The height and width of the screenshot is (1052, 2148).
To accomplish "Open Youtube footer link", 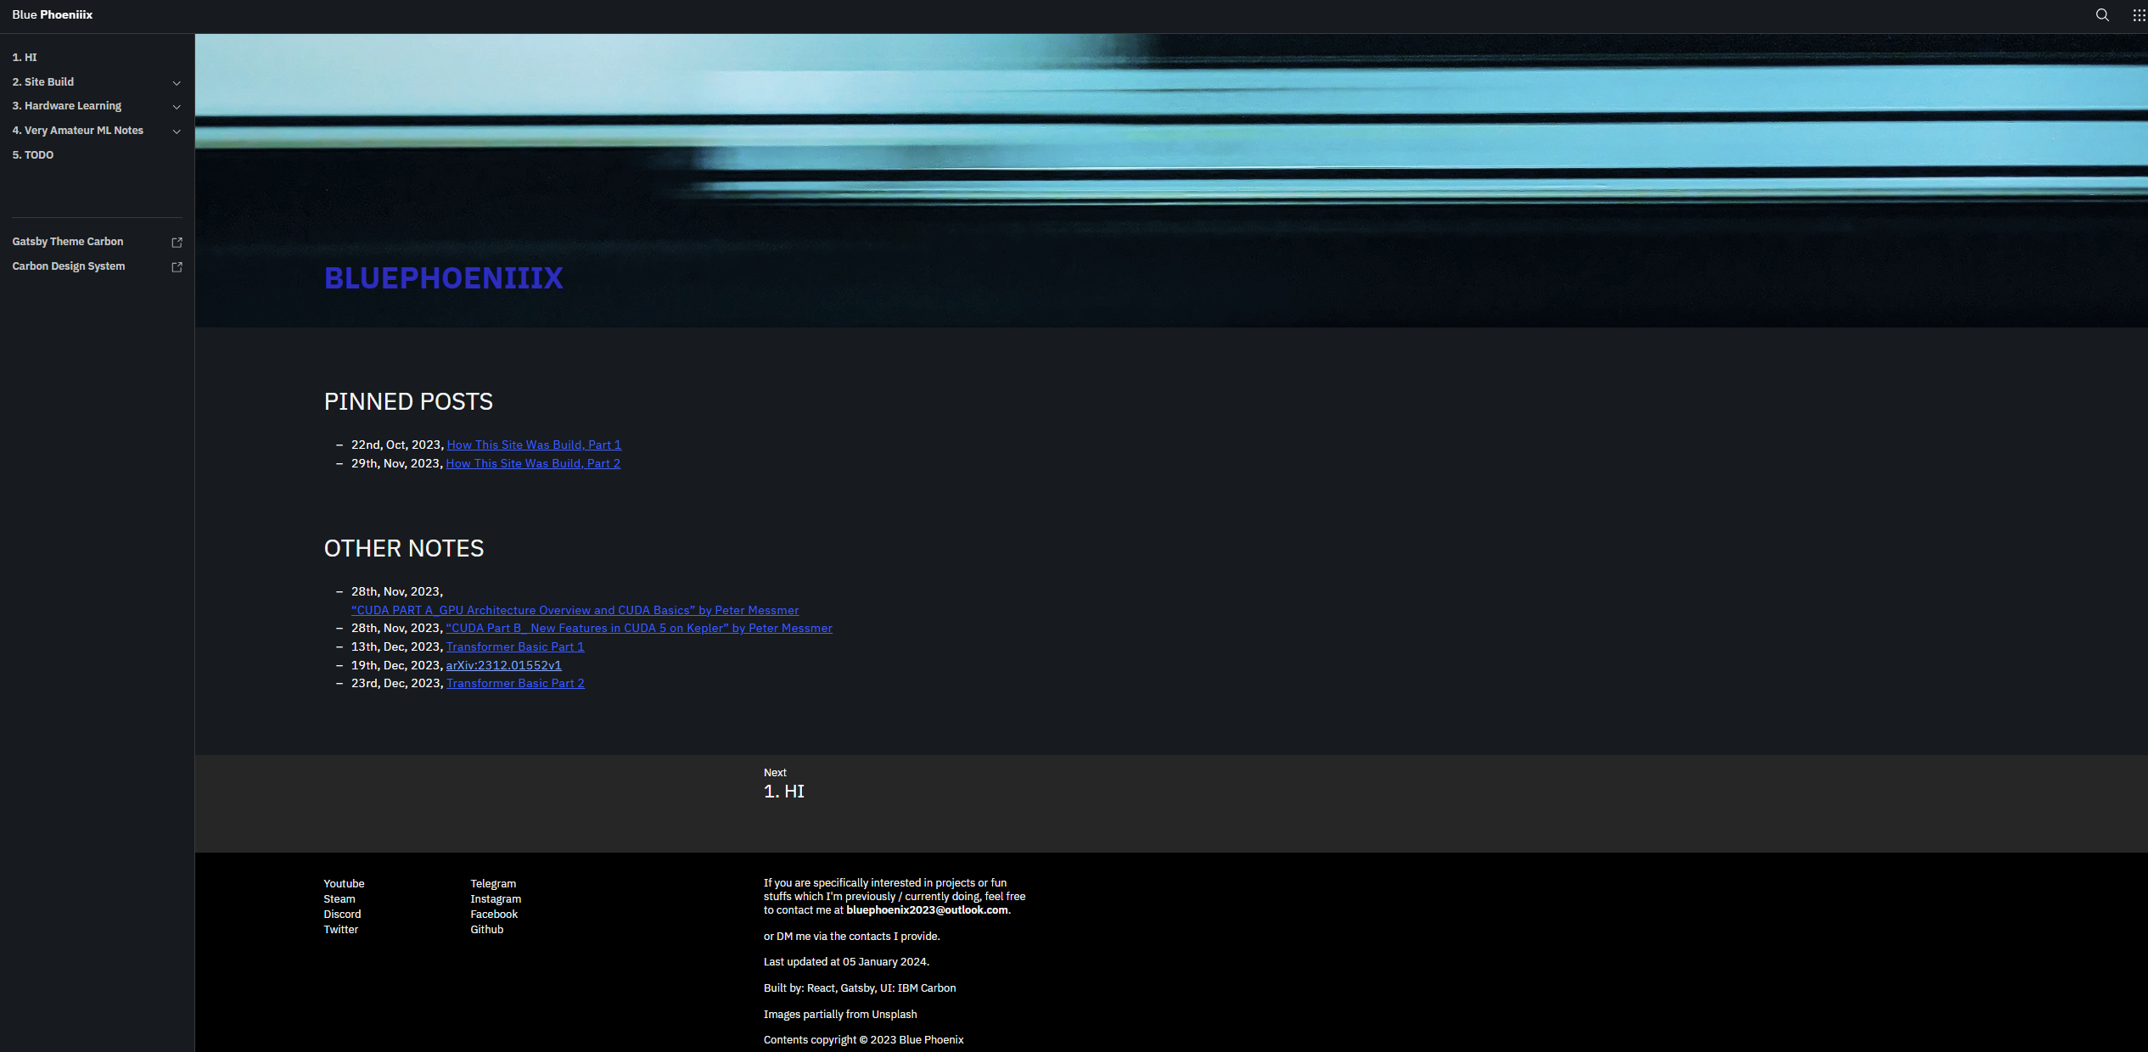I will click(344, 884).
